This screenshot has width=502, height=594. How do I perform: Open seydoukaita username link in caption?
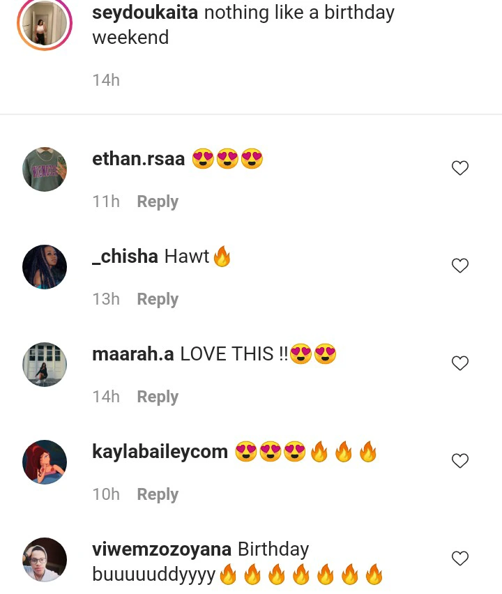[x=146, y=13]
